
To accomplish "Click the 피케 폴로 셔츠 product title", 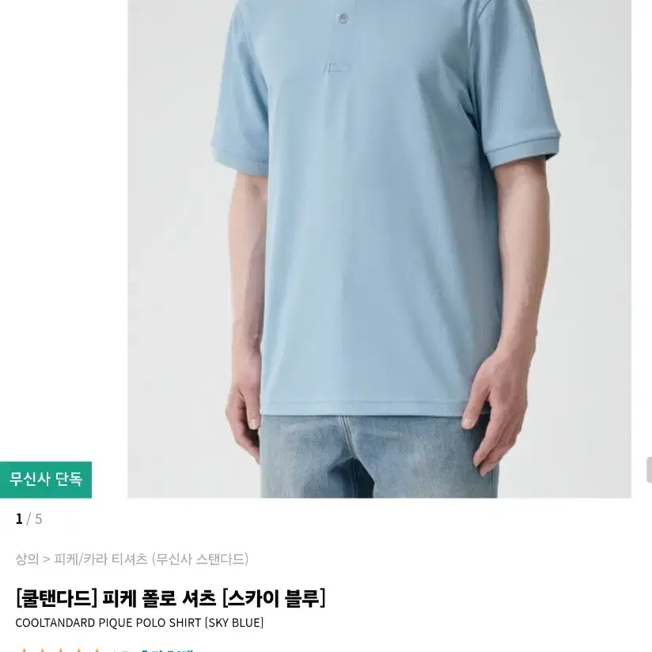I will click(x=159, y=598).
